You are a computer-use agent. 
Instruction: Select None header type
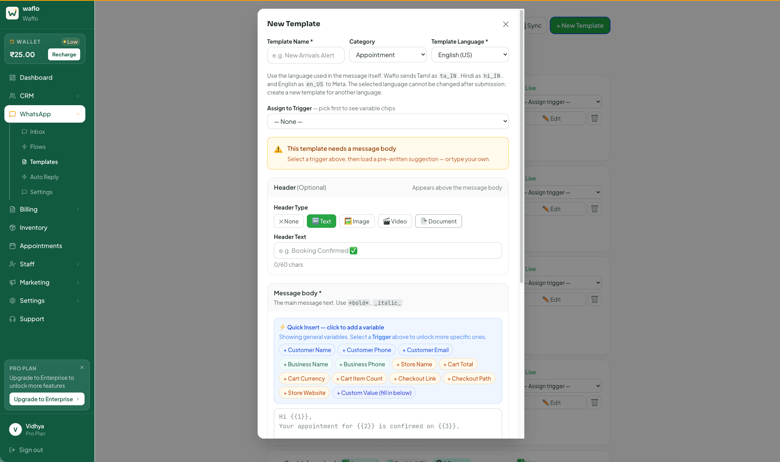(289, 221)
